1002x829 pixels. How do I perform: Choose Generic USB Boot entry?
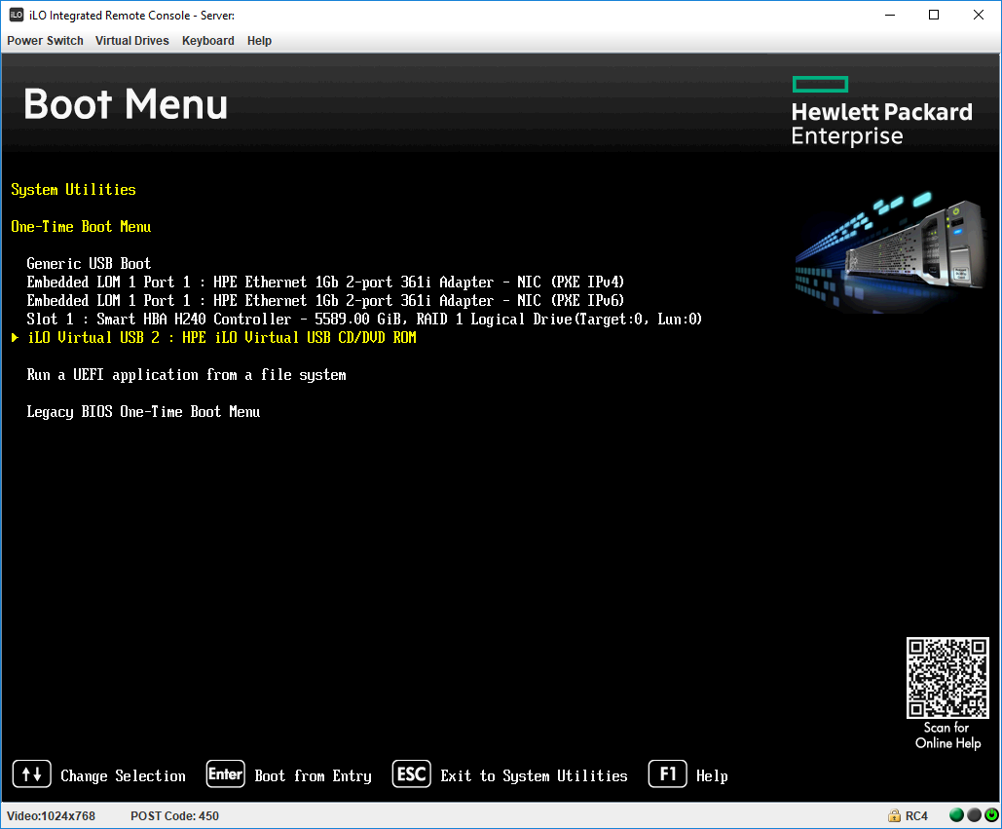89,263
